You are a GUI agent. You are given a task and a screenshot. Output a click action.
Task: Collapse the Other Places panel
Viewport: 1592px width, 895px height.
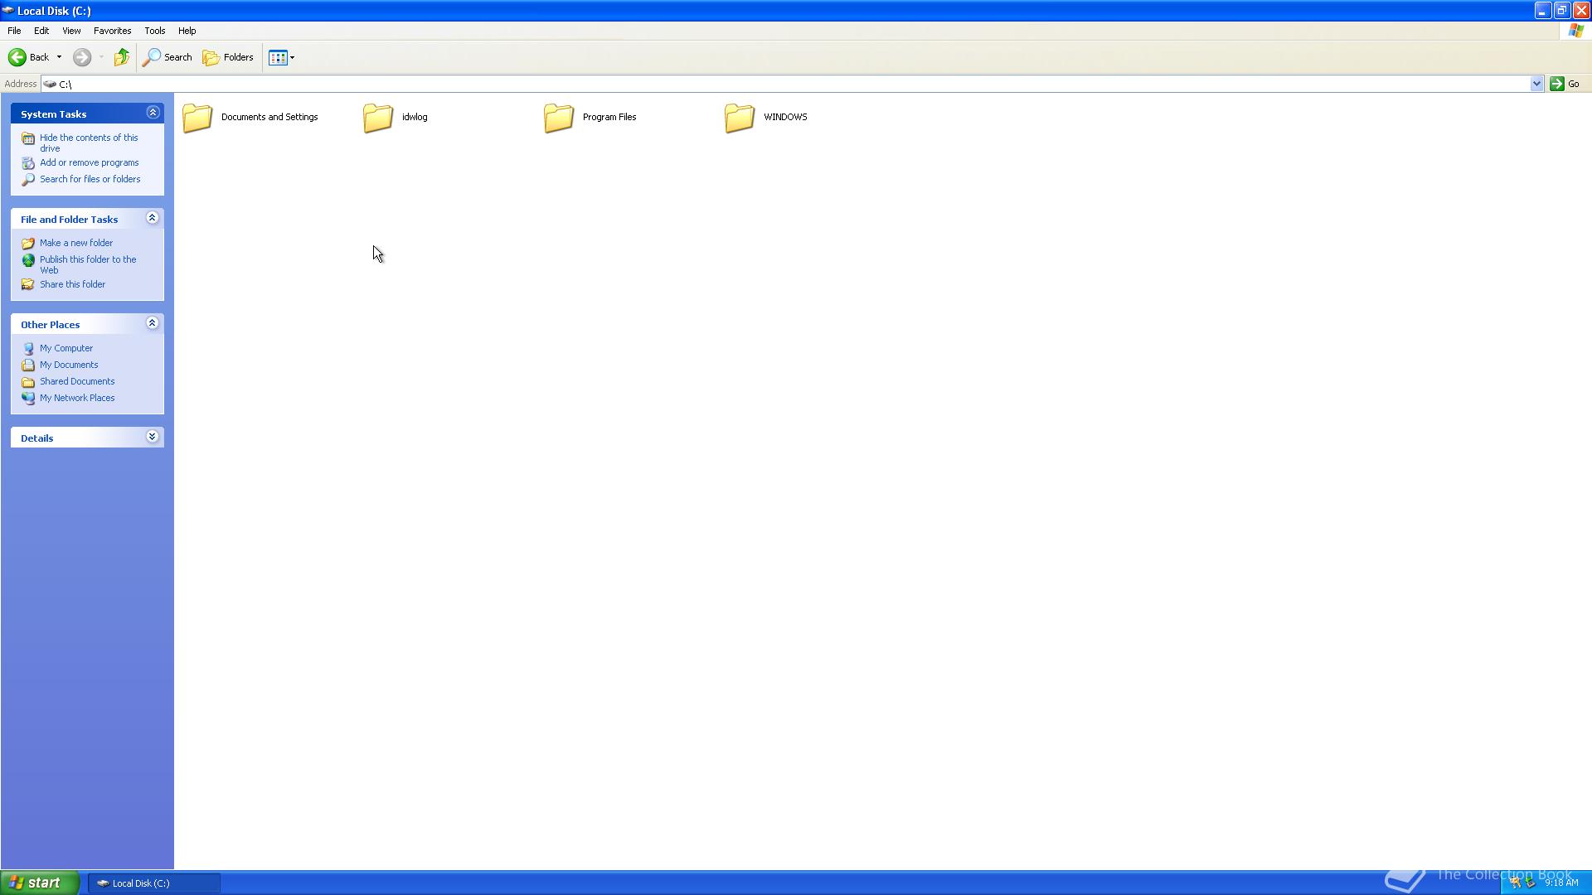point(152,323)
